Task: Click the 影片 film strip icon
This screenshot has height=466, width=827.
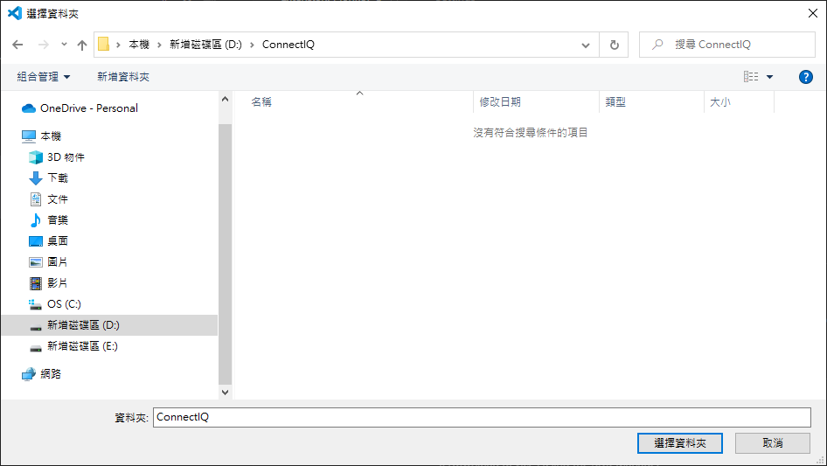Action: pos(35,283)
